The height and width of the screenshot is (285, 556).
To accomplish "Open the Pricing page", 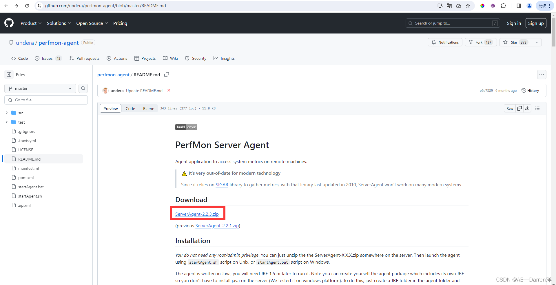I will [120, 23].
